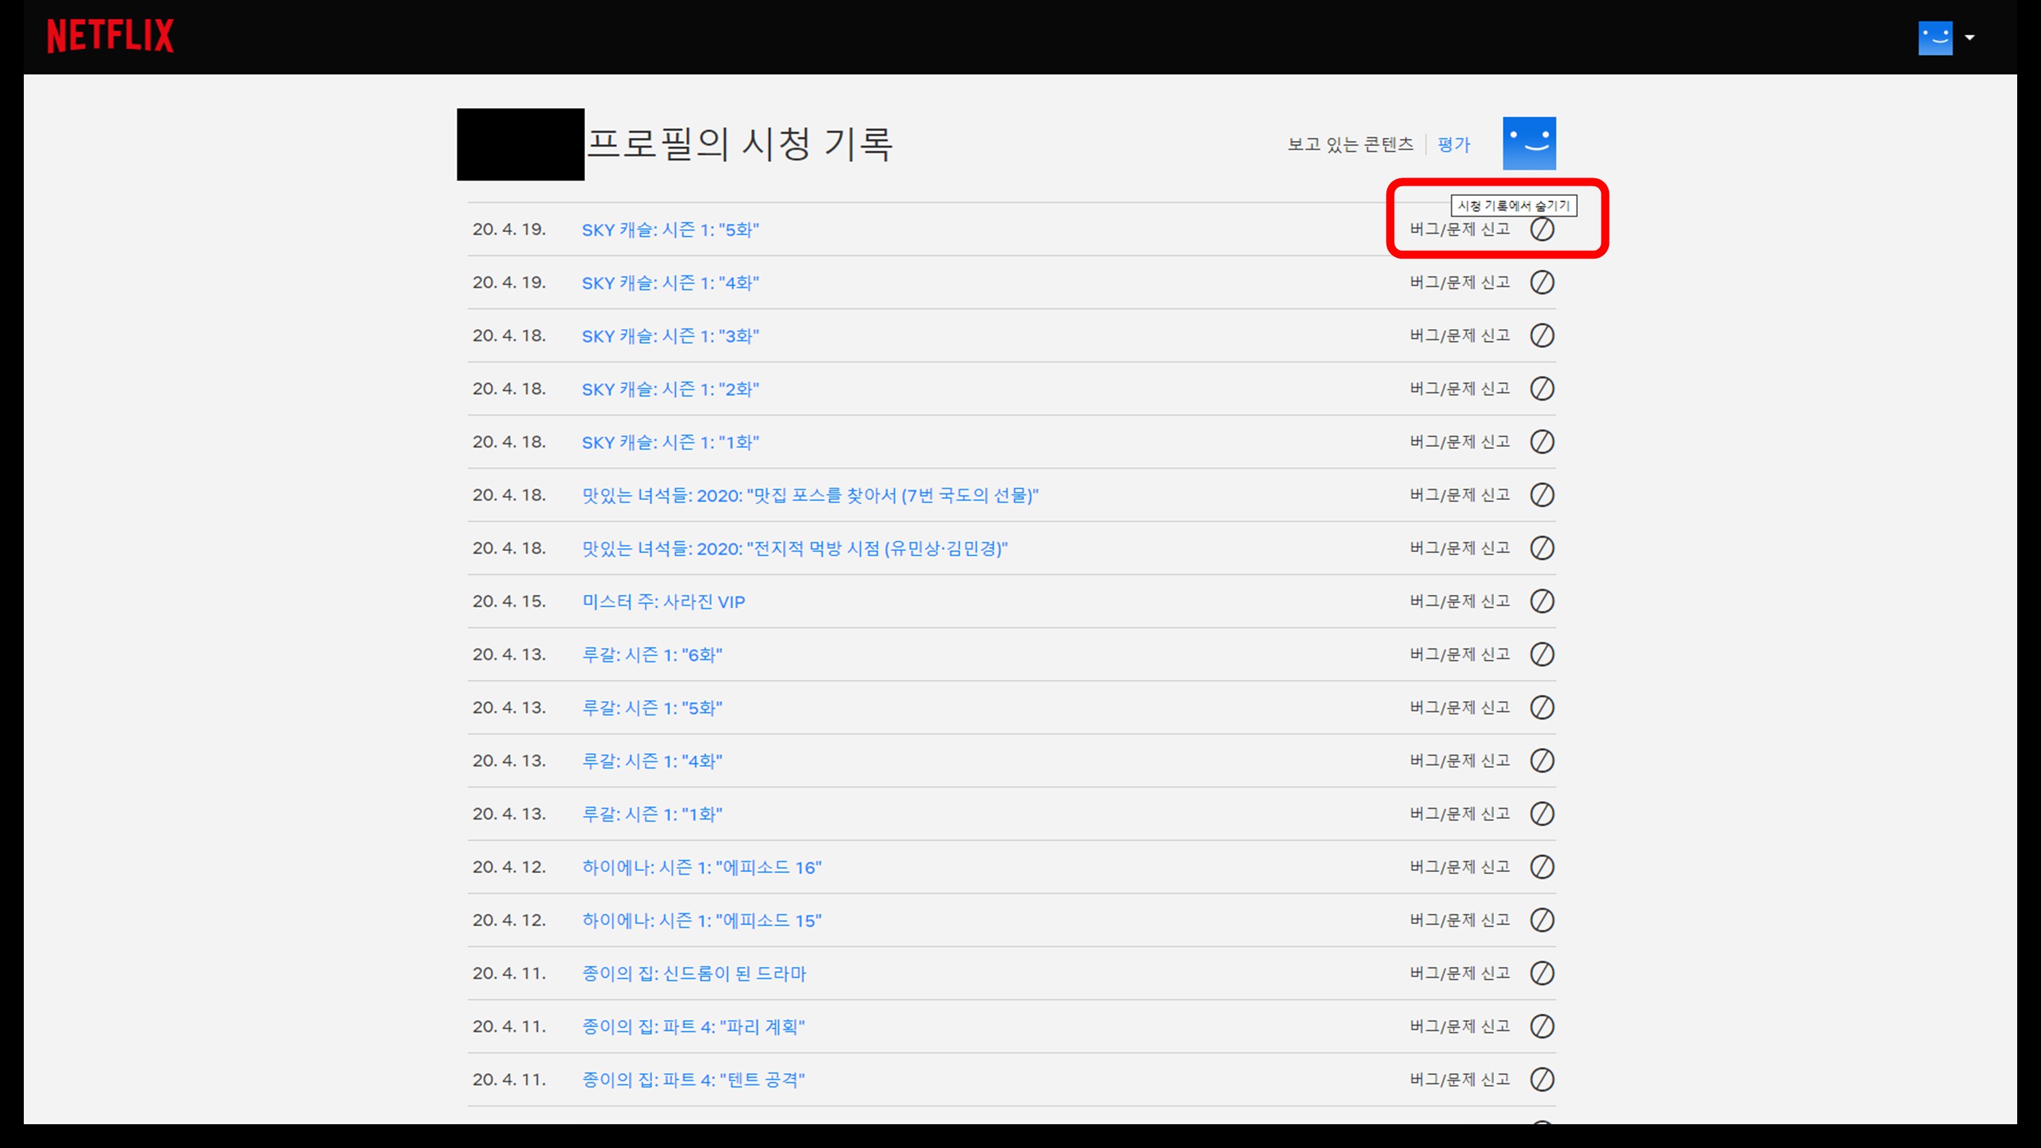2041x1148 pixels.
Task: Open 하이에나 에피소드 15 title link
Action: pos(701,921)
